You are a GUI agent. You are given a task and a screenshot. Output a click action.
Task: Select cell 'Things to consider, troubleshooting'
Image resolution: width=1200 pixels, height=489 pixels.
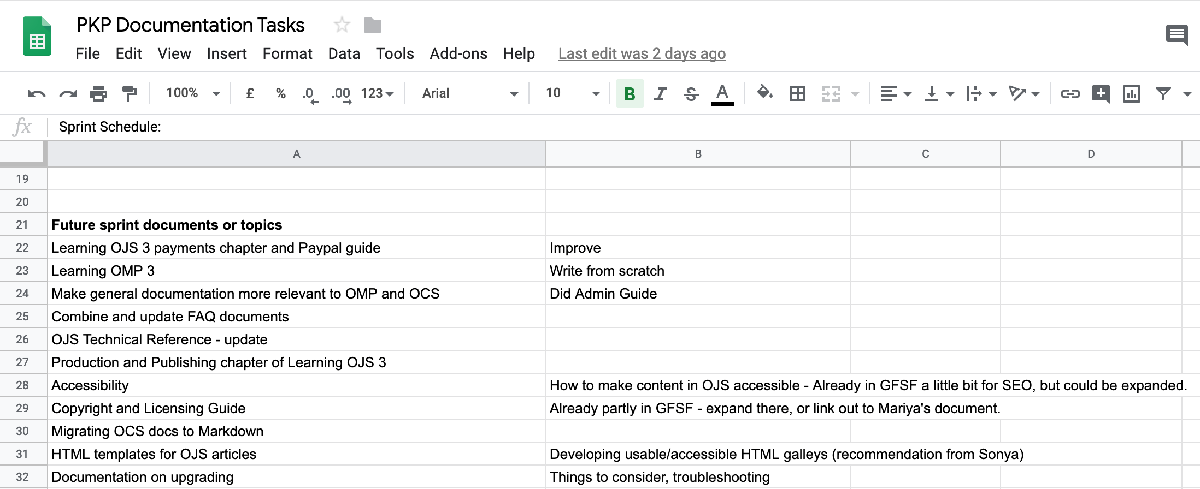click(698, 477)
